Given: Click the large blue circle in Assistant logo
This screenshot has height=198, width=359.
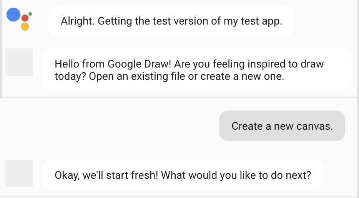Looking at the screenshot, I should (x=13, y=15).
